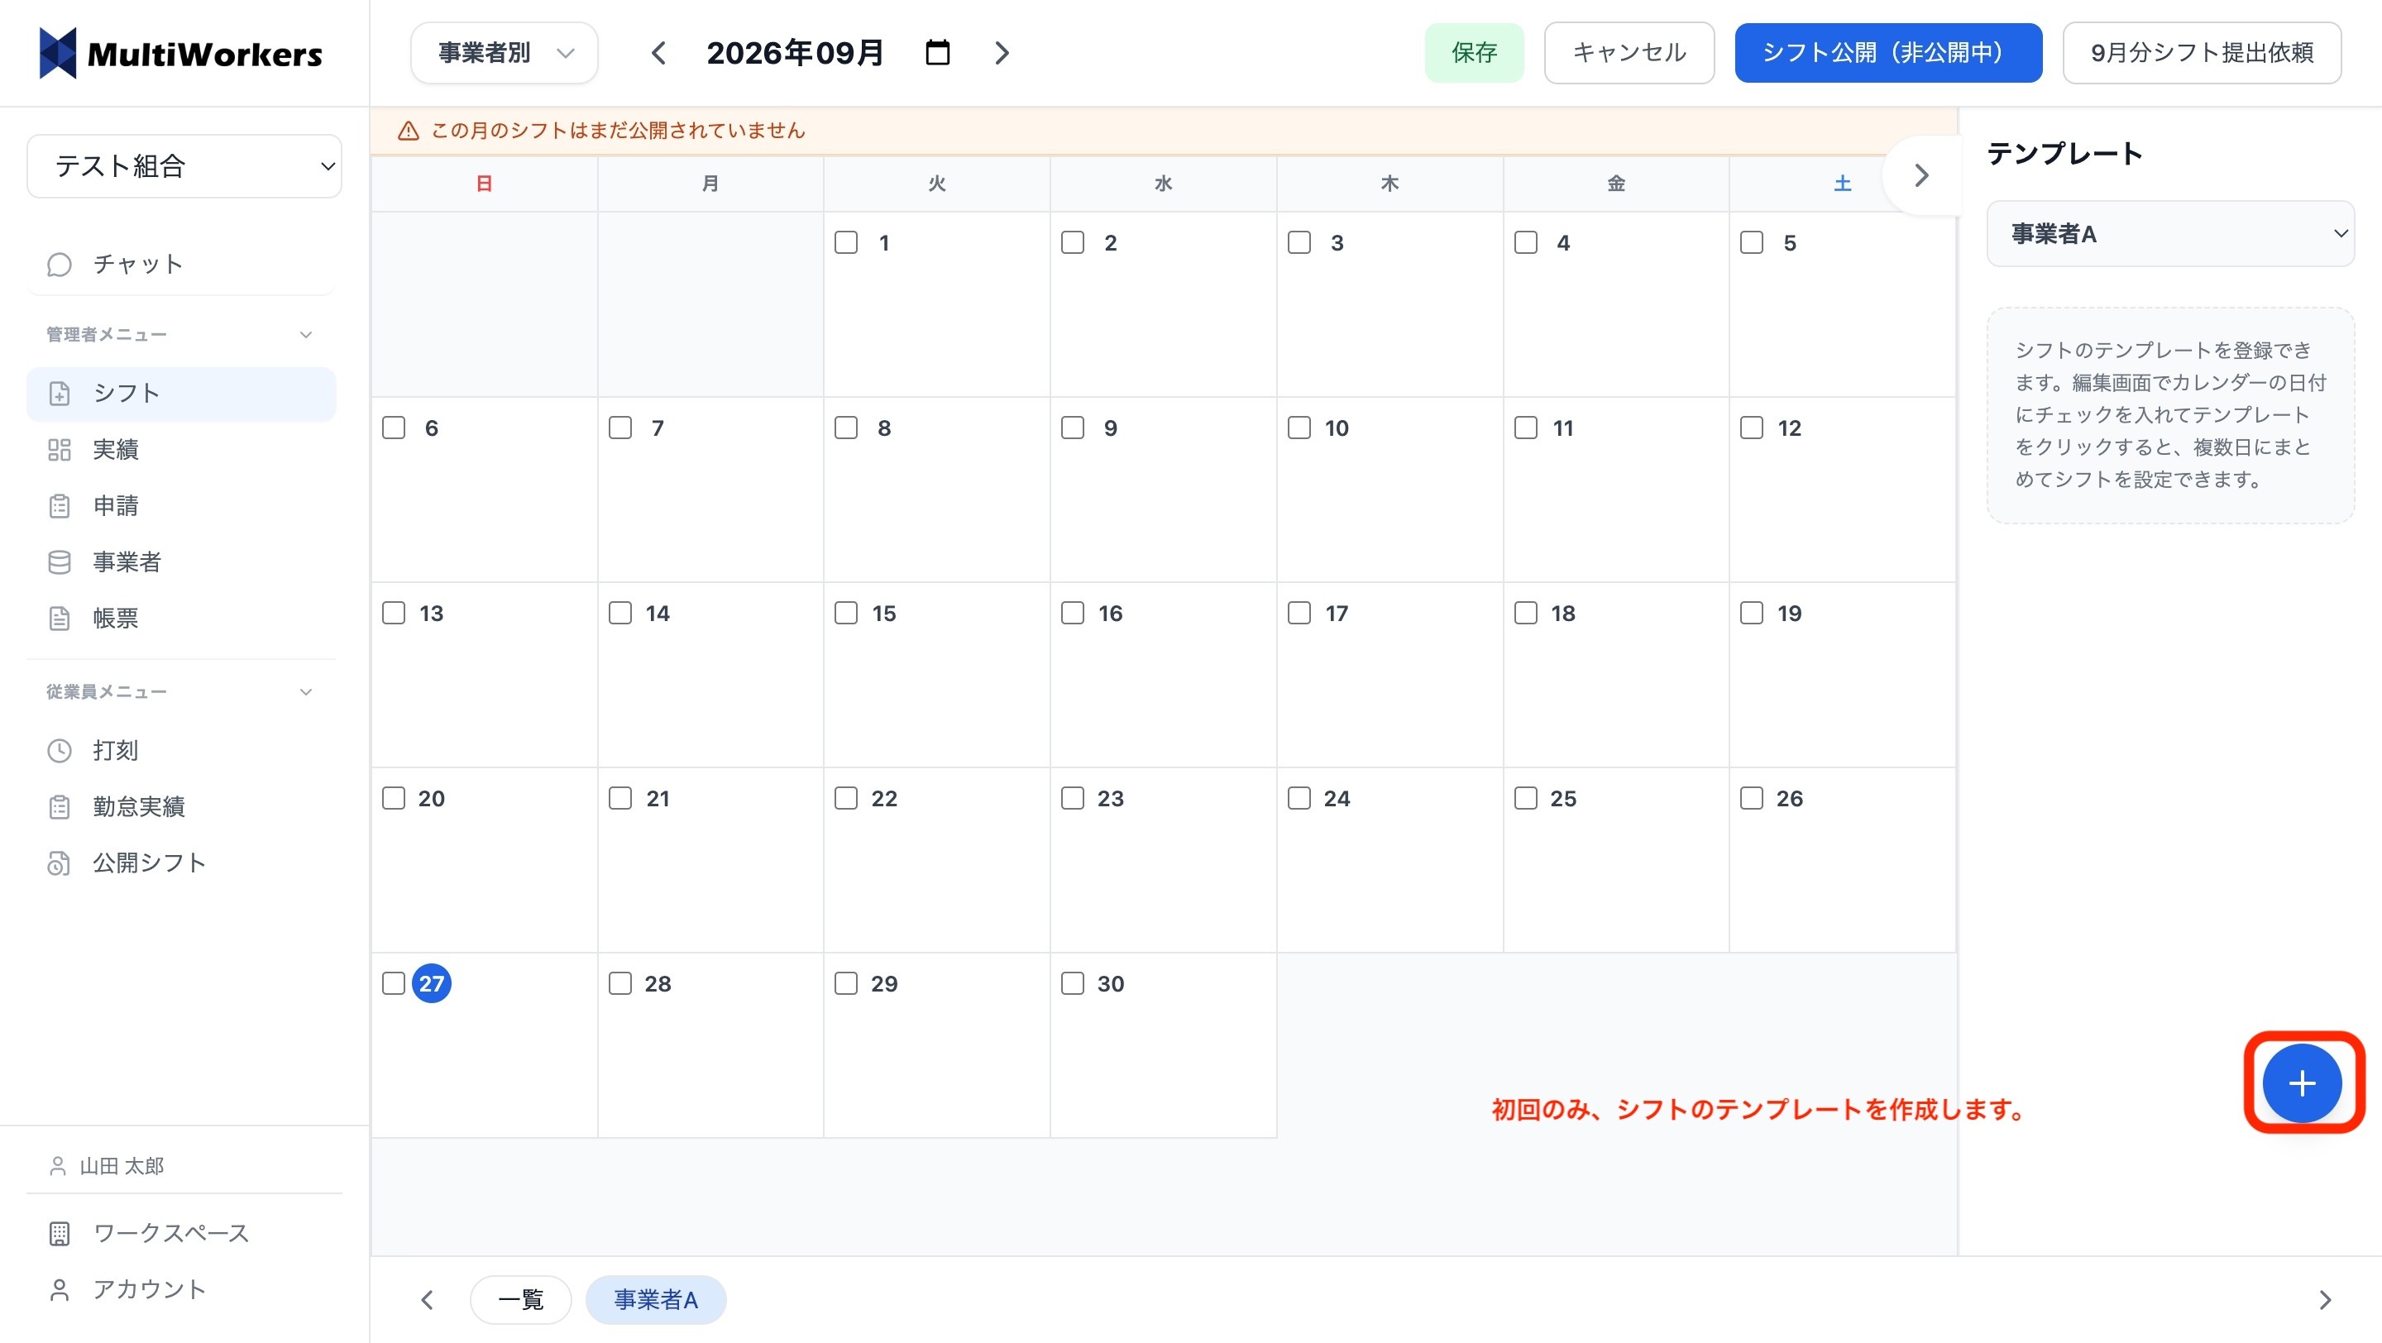Select the 一覧 tab
The image size is (2382, 1343).
coord(520,1299)
